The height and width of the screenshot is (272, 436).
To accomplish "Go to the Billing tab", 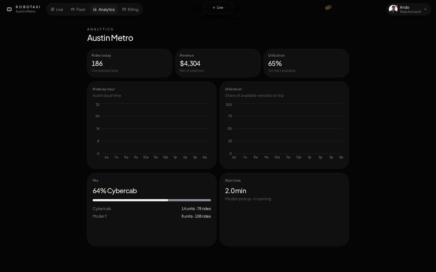I will [x=130, y=9].
